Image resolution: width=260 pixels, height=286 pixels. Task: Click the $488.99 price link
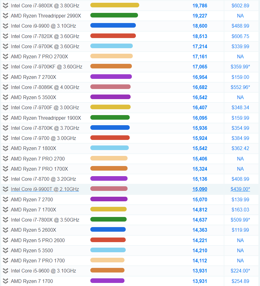point(240,26)
